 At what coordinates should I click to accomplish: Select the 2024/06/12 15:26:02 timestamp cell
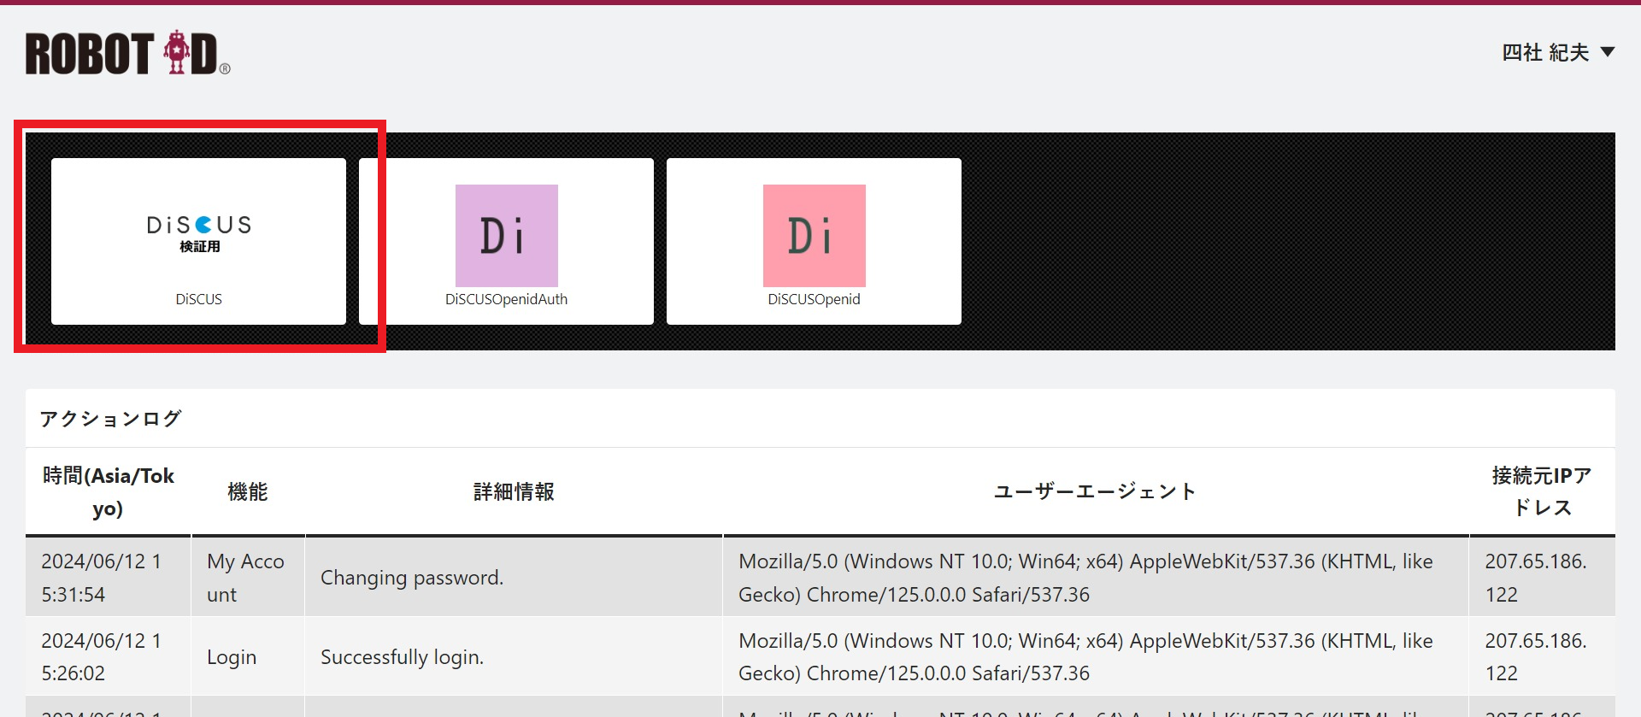(x=108, y=656)
